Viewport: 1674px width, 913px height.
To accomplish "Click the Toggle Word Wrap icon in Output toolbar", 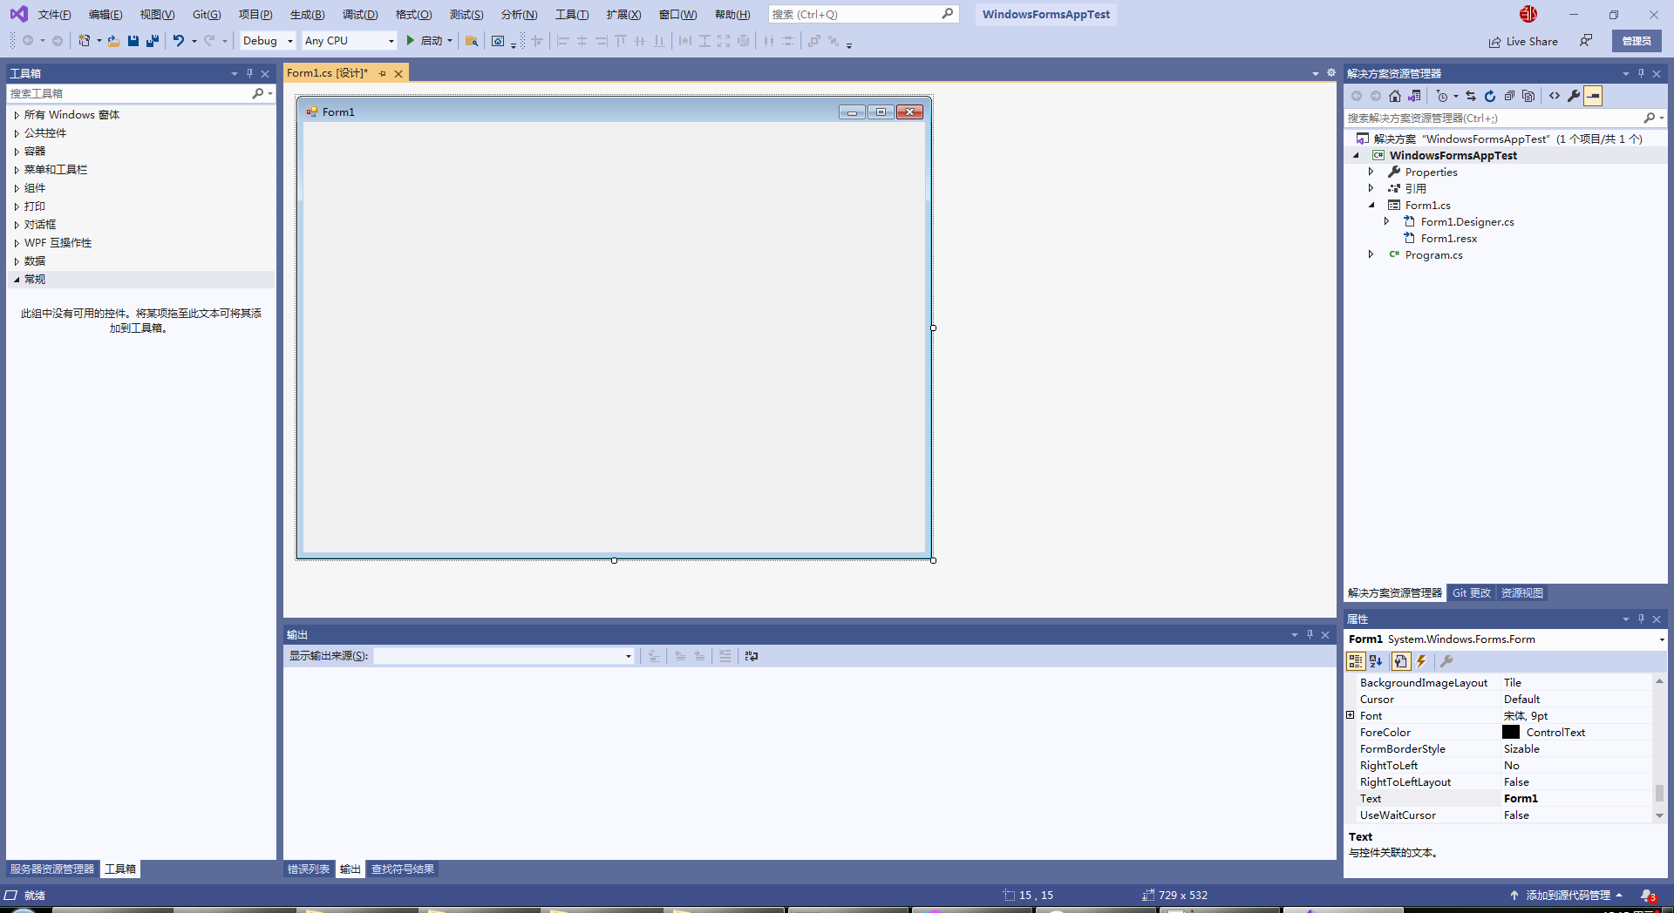I will 752,656.
